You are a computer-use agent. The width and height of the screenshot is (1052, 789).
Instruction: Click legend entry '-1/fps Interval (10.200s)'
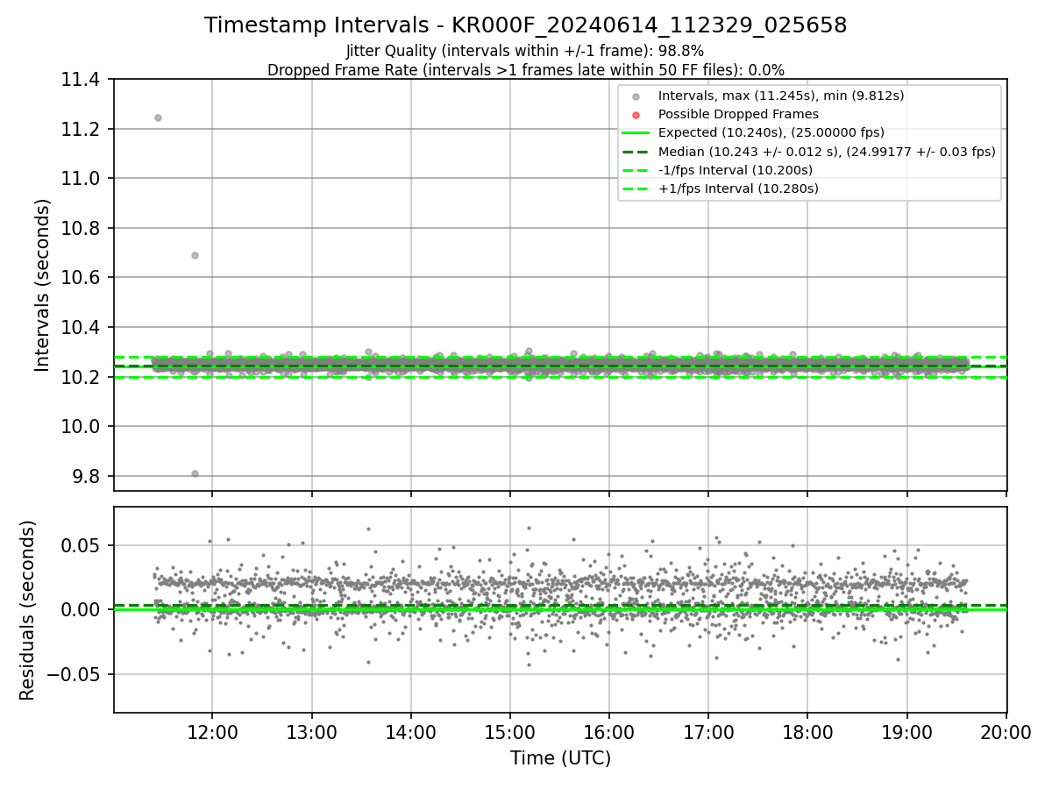pos(736,170)
